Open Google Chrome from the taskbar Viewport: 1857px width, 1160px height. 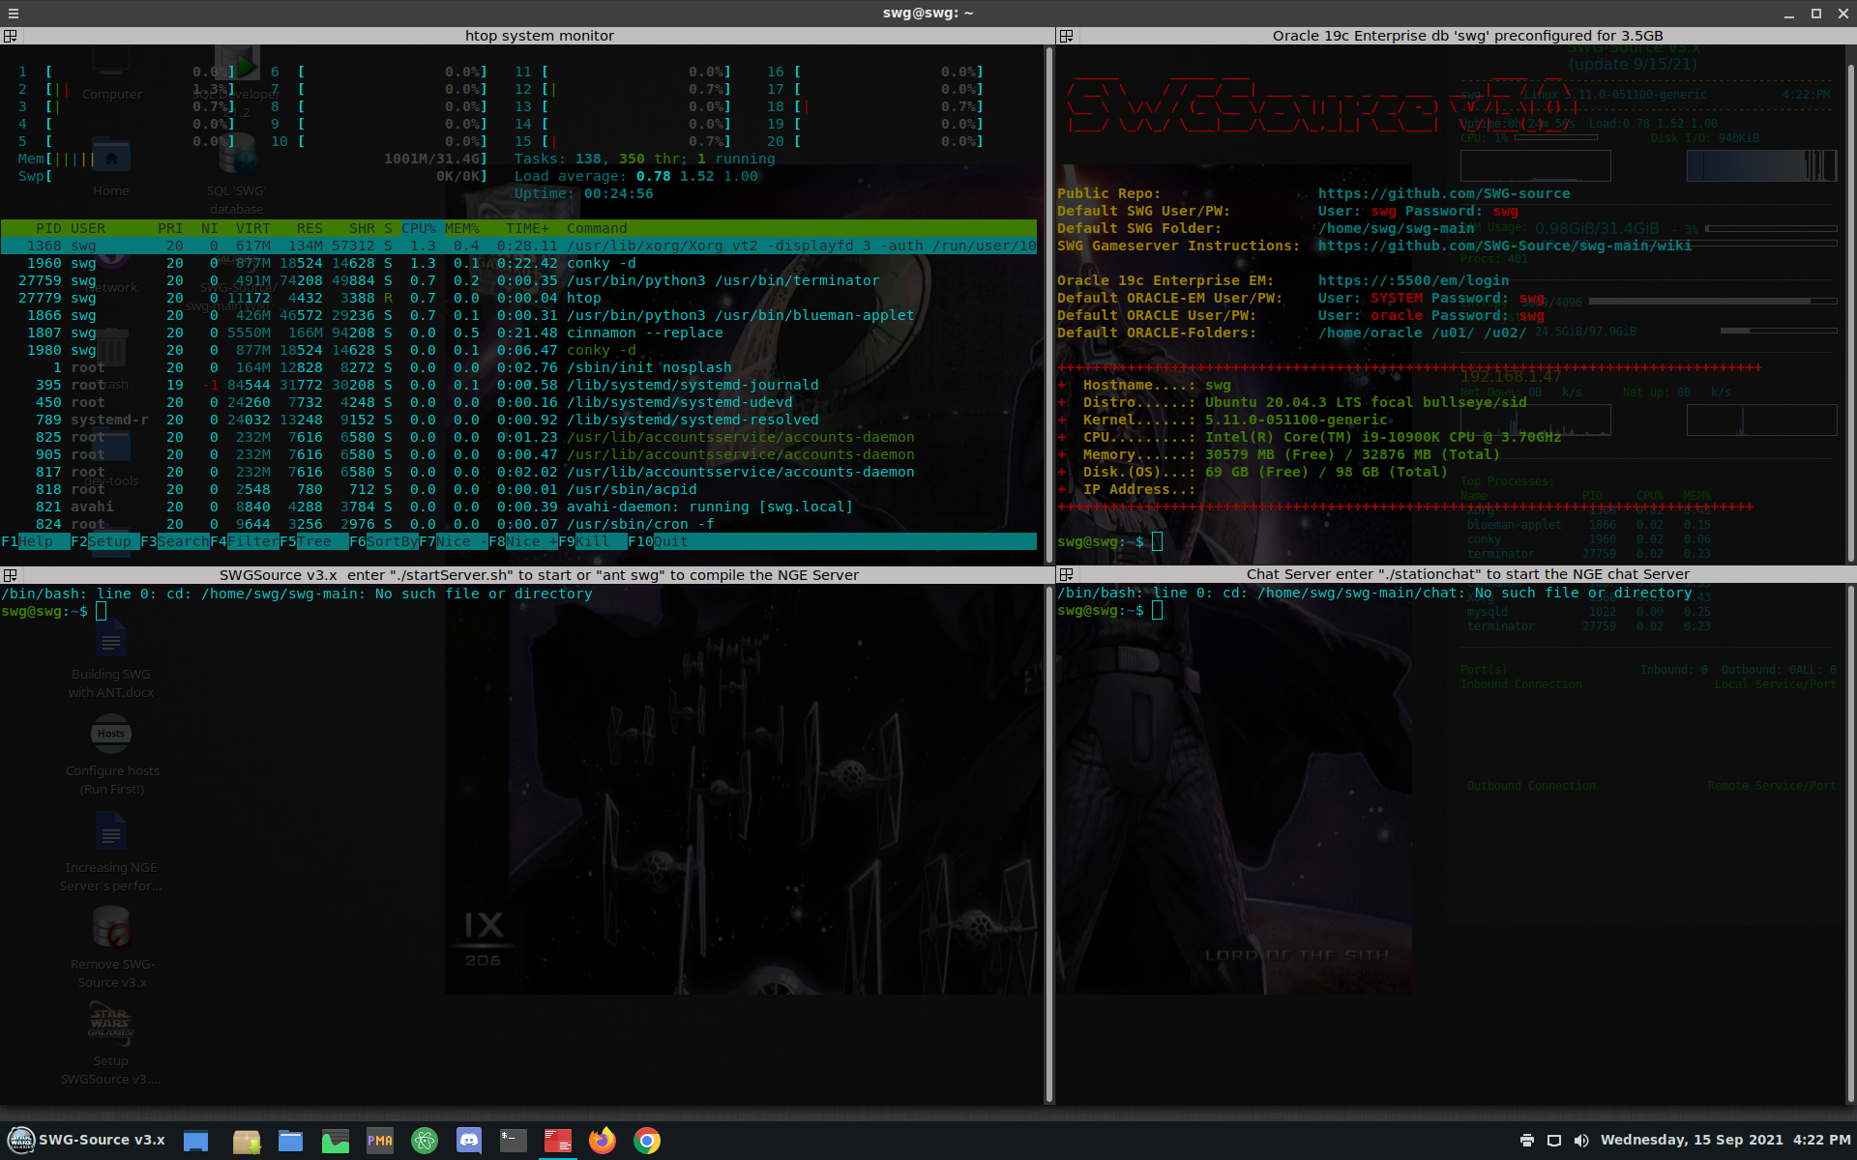647,1141
